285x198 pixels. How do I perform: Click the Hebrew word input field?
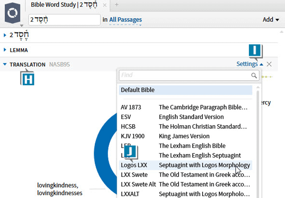(x=64, y=20)
